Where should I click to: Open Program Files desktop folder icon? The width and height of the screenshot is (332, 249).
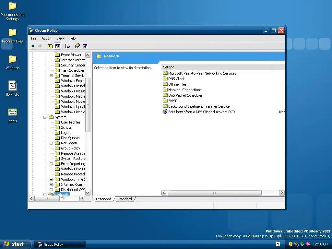(12, 36)
